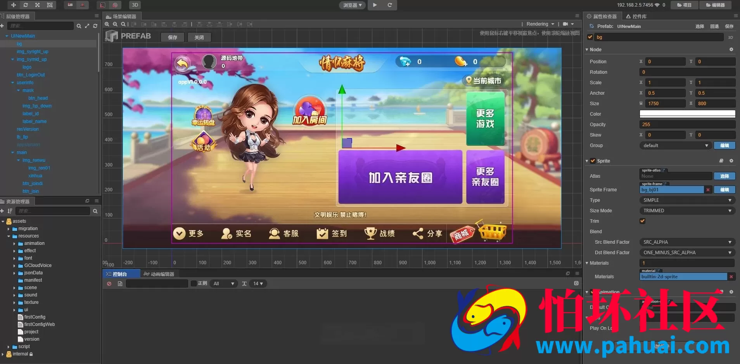The width and height of the screenshot is (740, 364).
Task: Open the hierarchy panel hamburger menu
Action: click(x=97, y=16)
